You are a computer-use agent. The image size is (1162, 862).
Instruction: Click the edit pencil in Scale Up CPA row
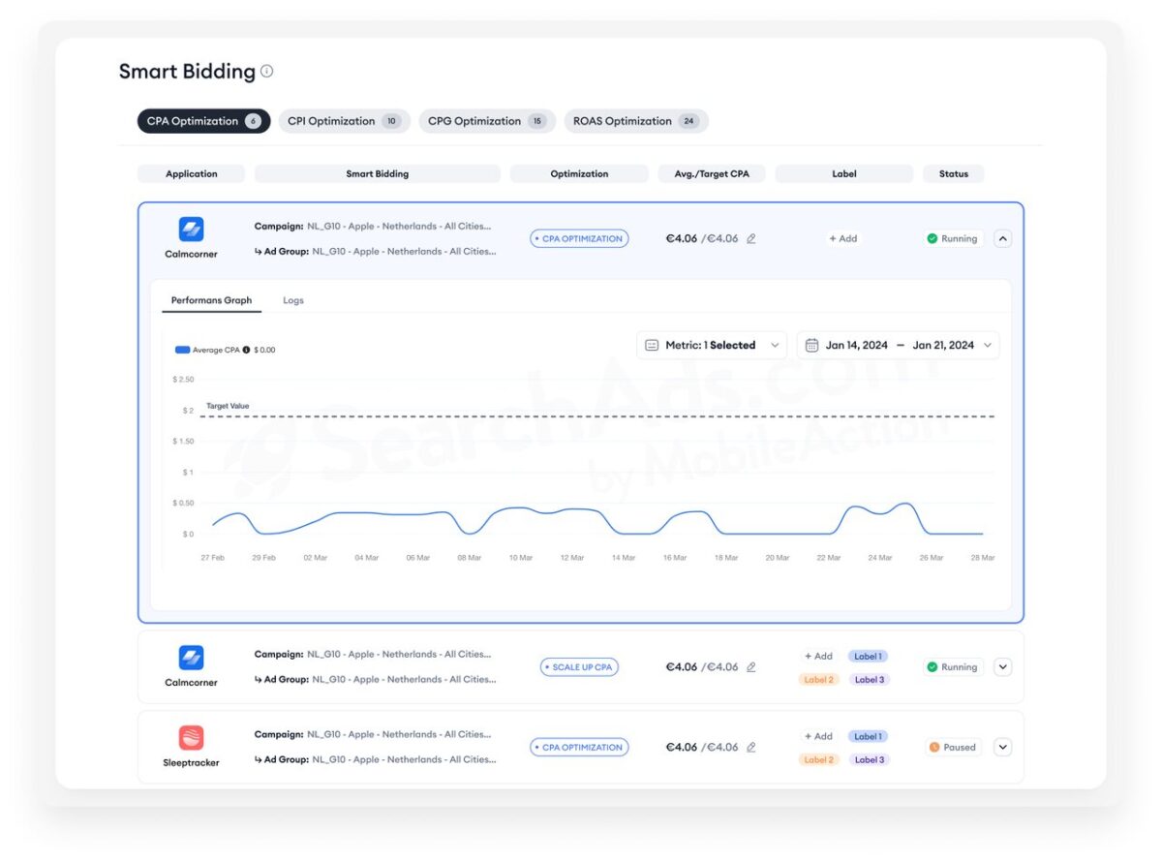click(751, 667)
